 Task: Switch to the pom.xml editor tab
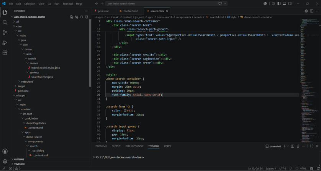click(103, 11)
